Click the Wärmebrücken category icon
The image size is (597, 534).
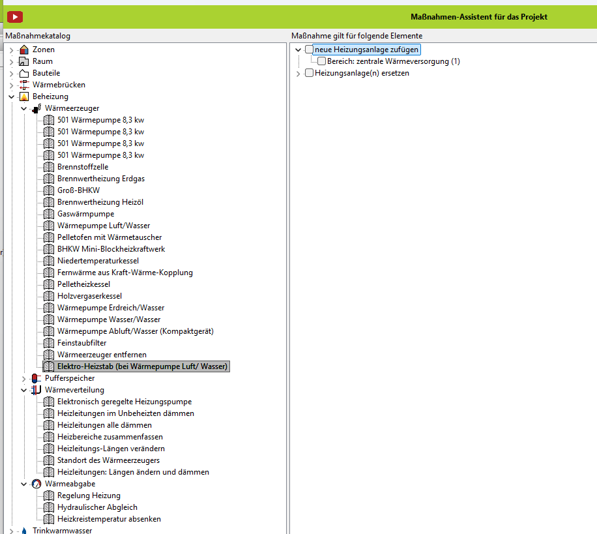pyautogui.click(x=25, y=85)
